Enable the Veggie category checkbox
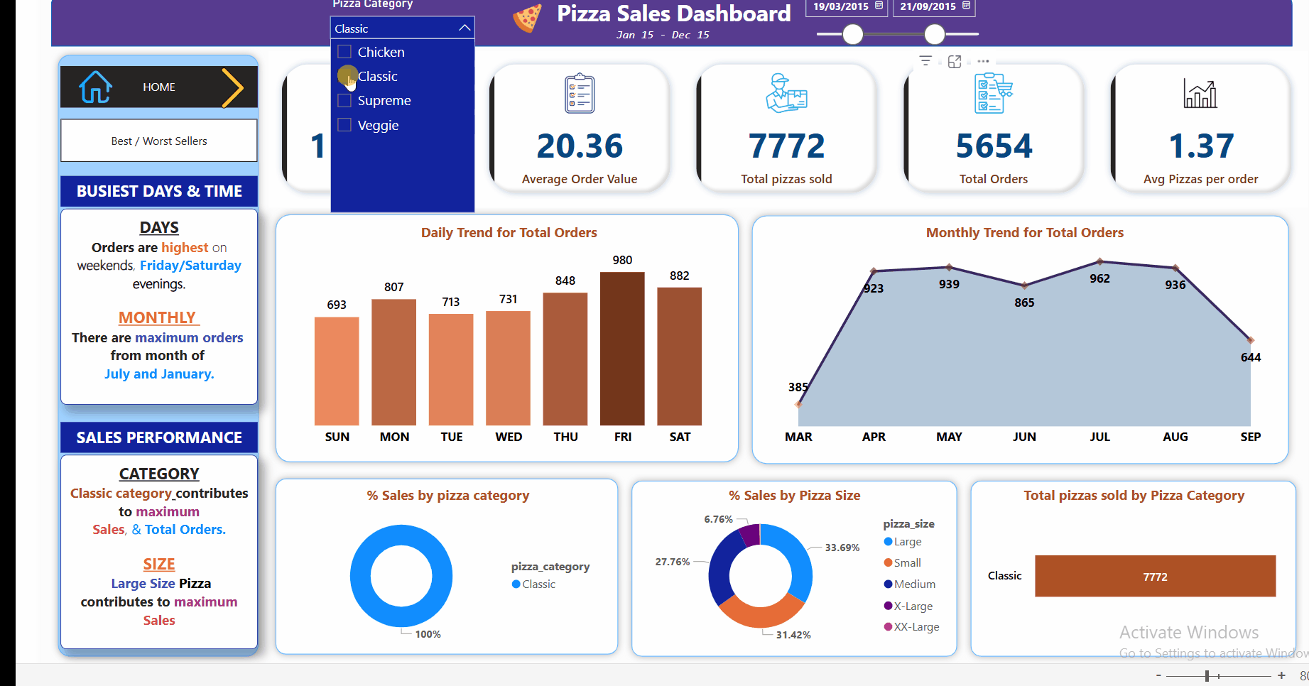 click(345, 125)
